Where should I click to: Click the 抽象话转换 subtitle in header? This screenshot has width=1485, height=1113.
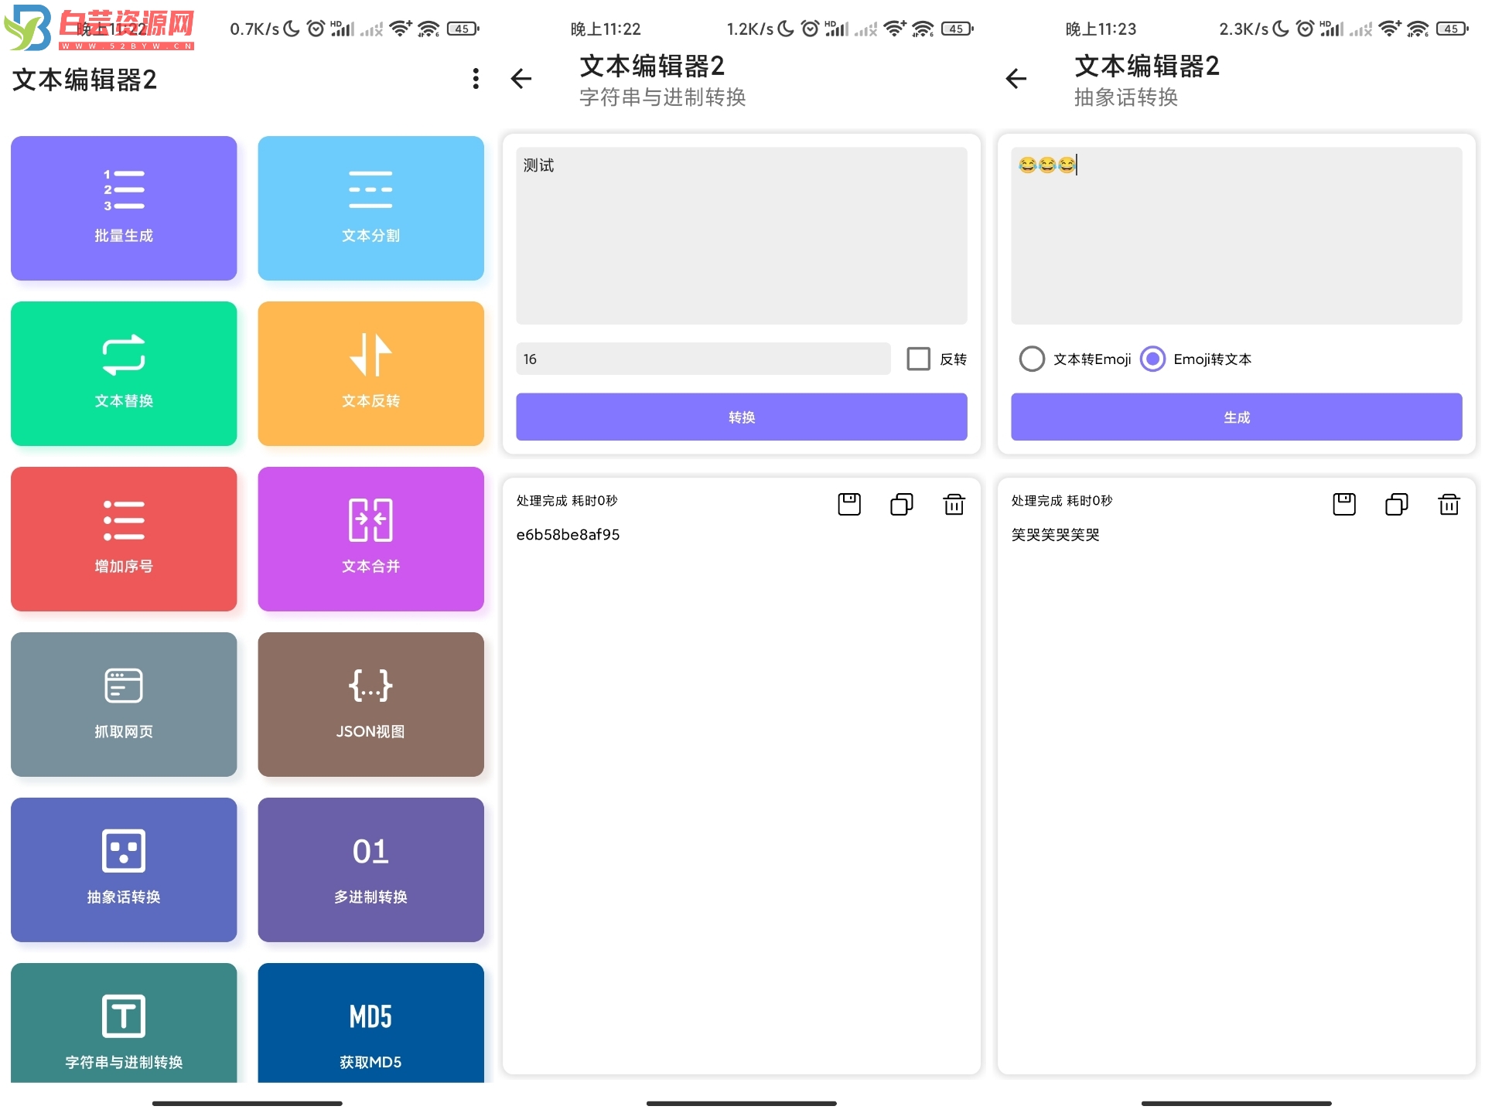[x=1126, y=97]
